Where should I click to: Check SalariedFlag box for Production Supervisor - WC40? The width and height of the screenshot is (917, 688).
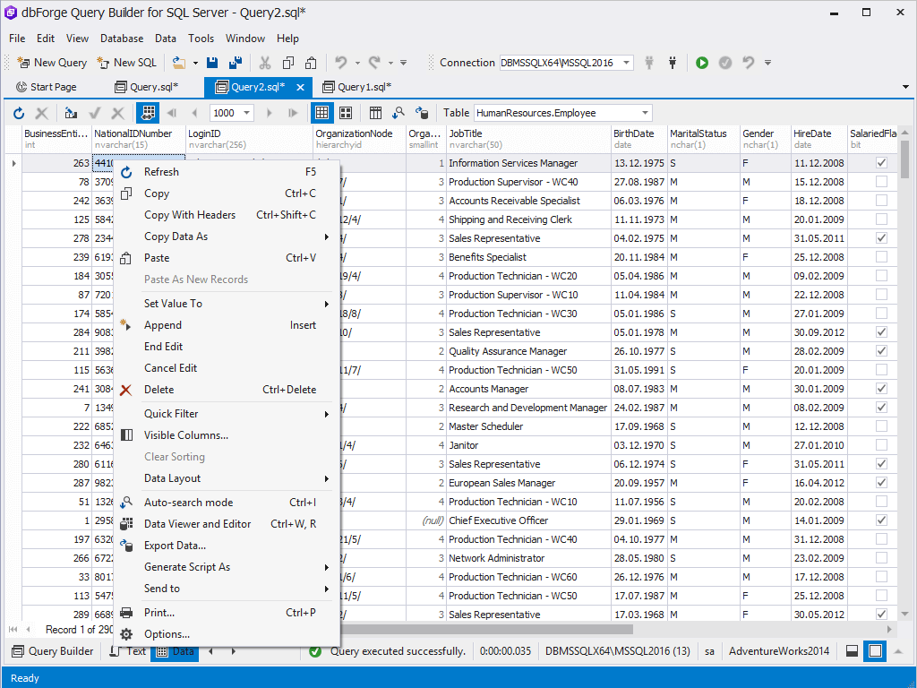(881, 182)
